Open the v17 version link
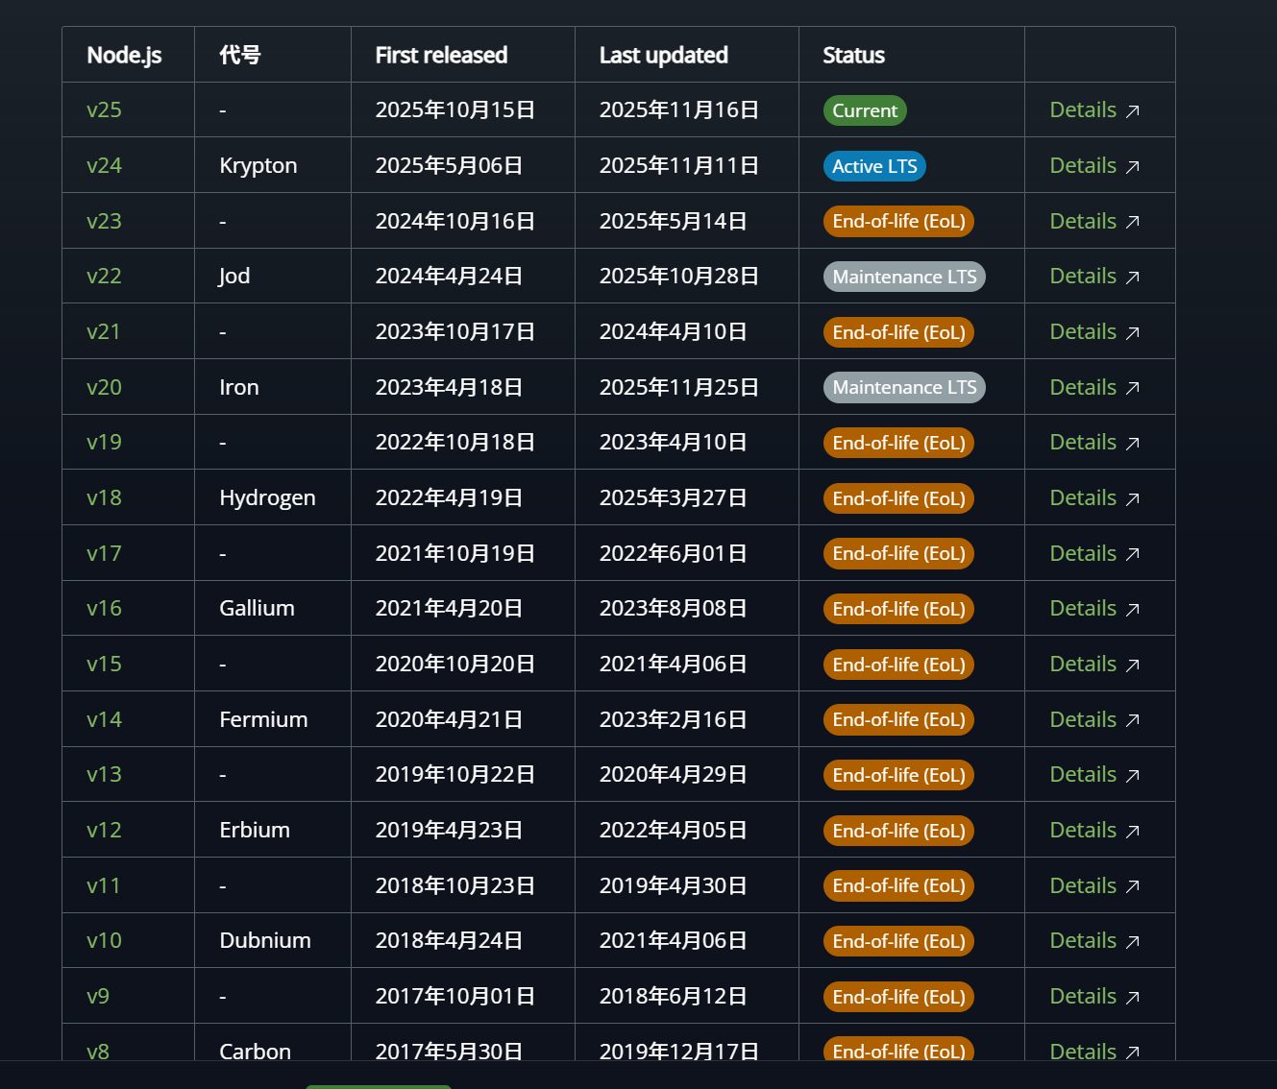The image size is (1277, 1089). 104,553
